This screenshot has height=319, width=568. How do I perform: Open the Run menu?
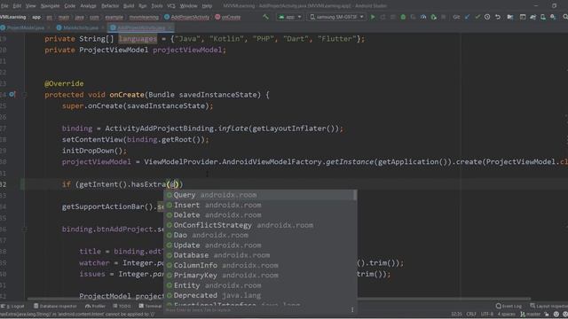coord(143,6)
